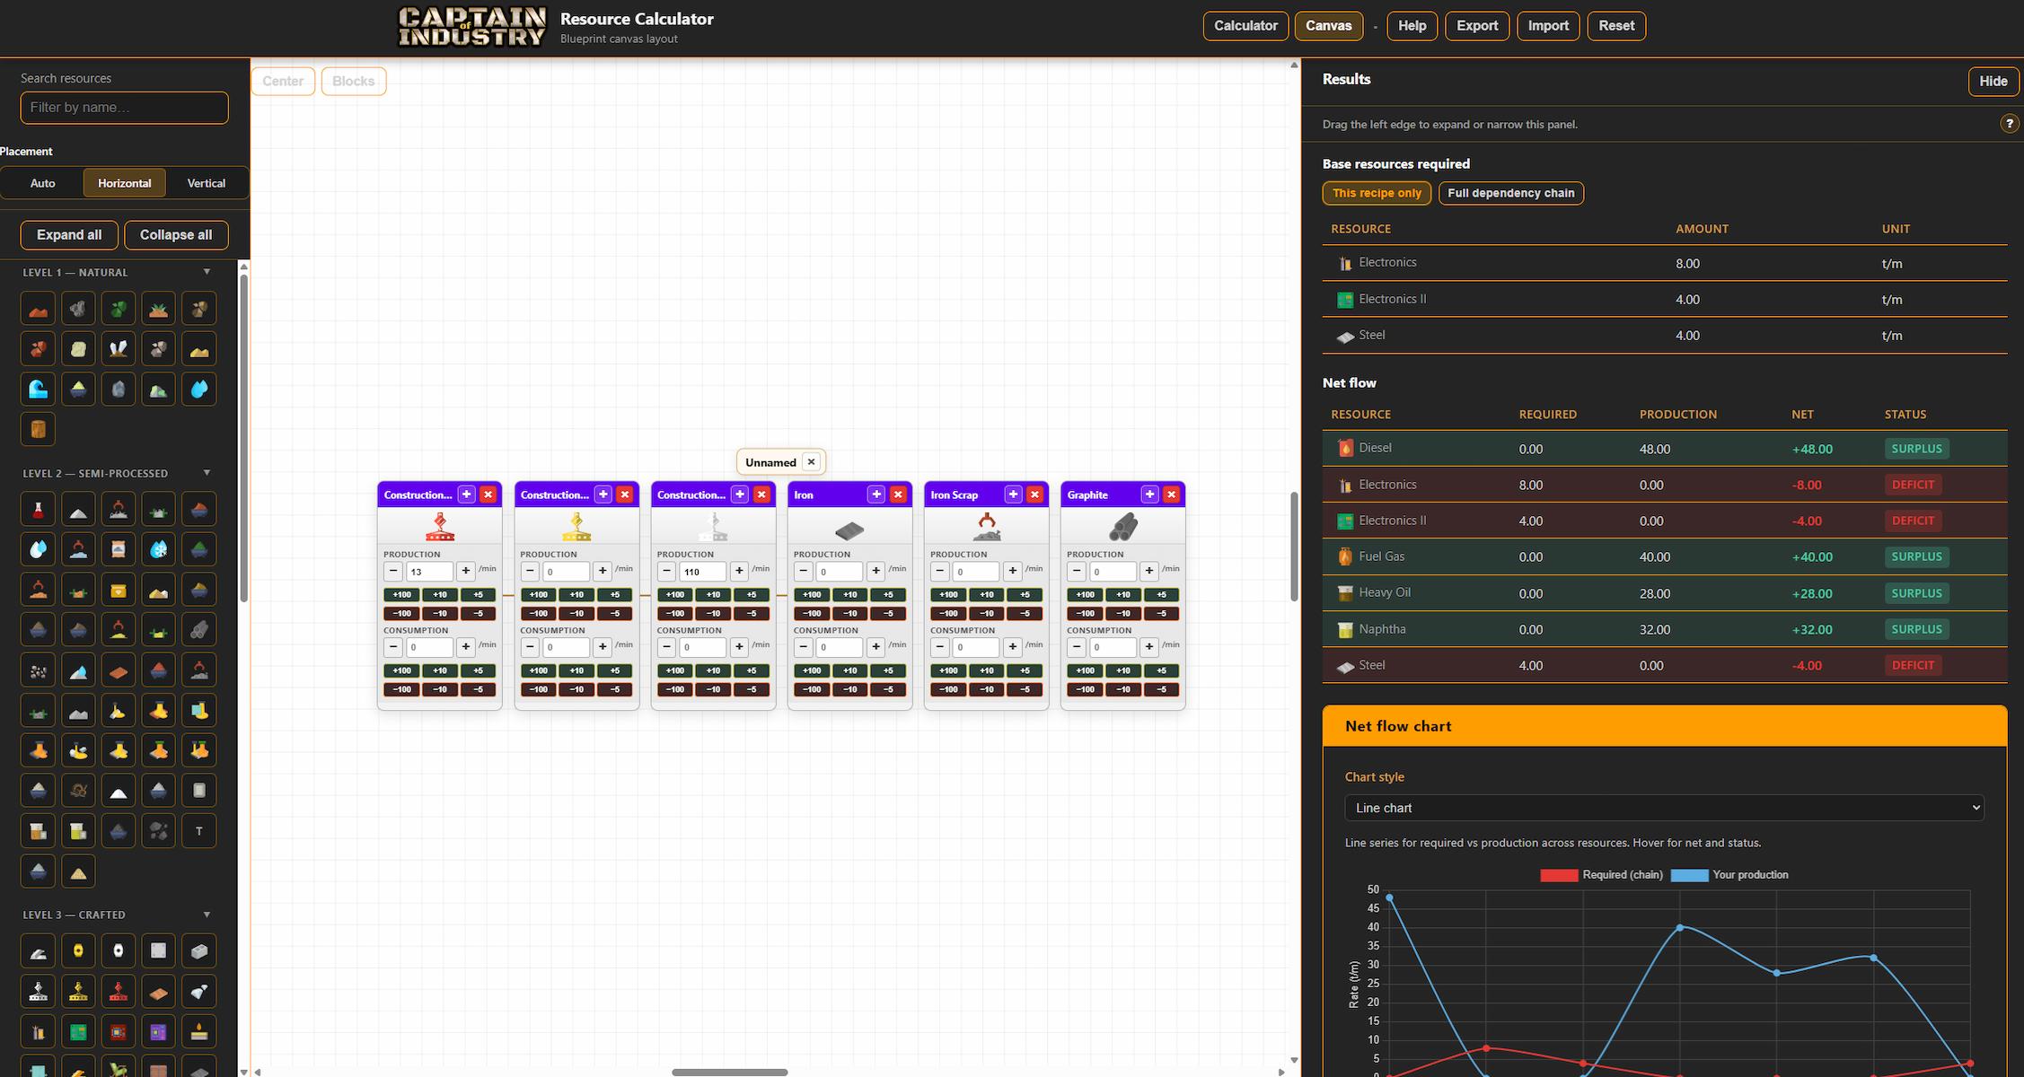Set placement mode to Auto
The height and width of the screenshot is (1077, 2024).
click(x=42, y=182)
